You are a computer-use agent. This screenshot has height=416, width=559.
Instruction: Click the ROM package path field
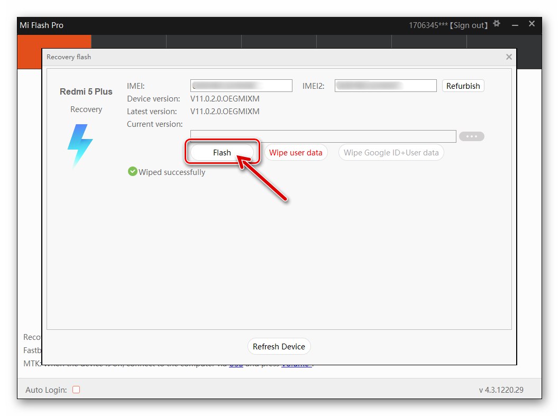323,136
